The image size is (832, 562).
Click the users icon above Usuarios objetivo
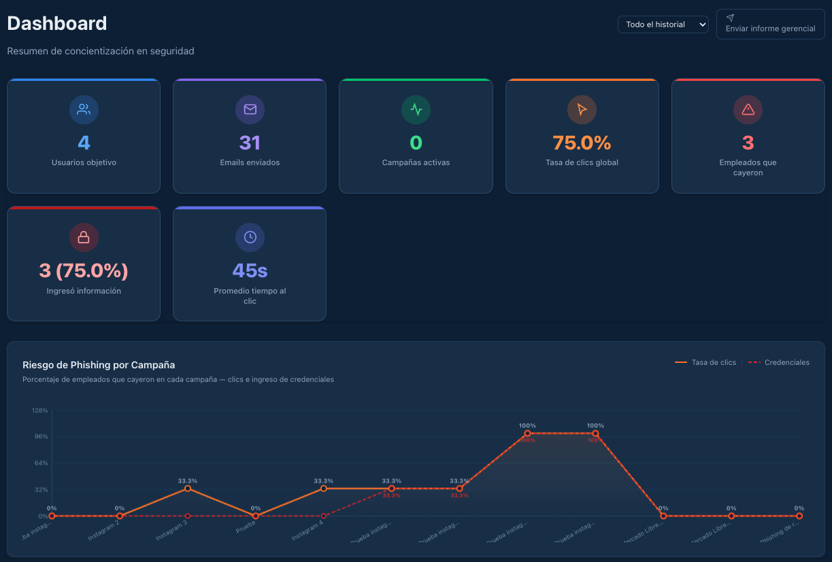[x=84, y=109]
